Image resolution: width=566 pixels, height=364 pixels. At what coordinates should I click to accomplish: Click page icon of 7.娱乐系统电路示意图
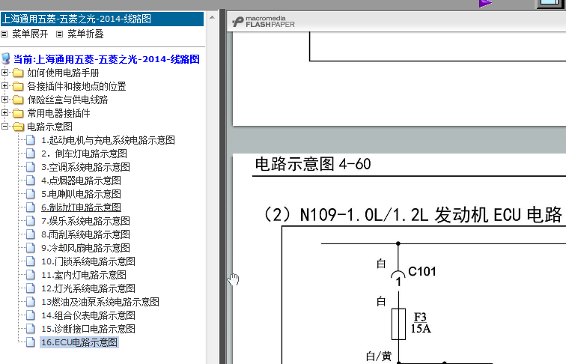click(x=31, y=221)
